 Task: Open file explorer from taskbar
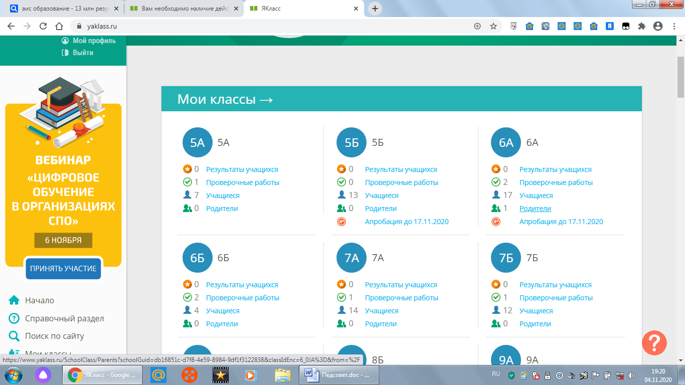pos(282,374)
